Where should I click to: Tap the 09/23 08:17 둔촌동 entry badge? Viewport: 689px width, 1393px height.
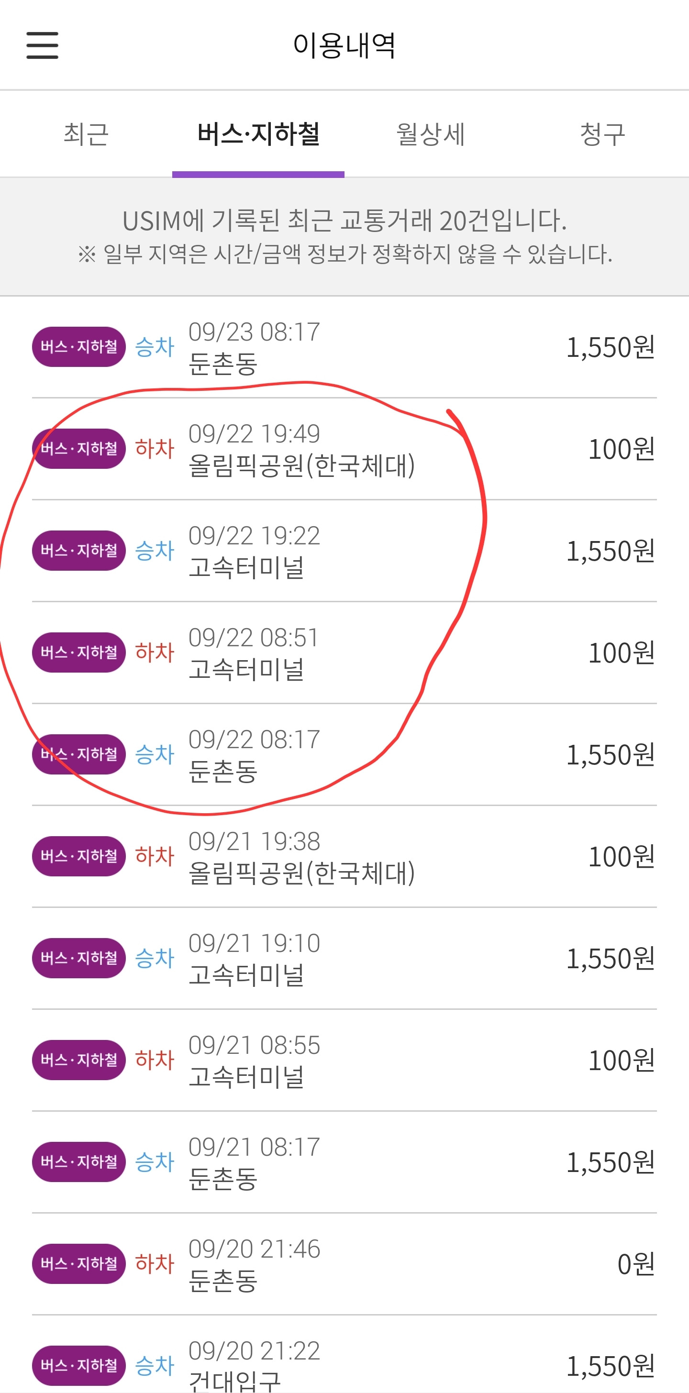click(x=79, y=347)
